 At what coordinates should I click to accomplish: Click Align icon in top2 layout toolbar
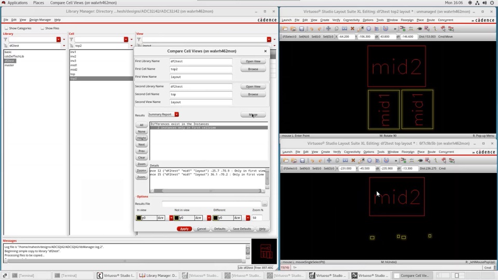coord(377,29)
